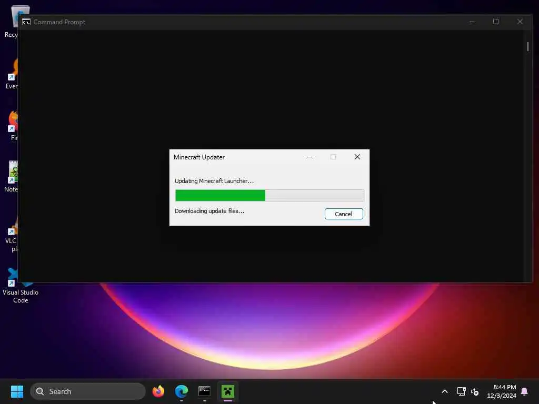Minimize the Minecraft Updater dialog

(x=310, y=157)
